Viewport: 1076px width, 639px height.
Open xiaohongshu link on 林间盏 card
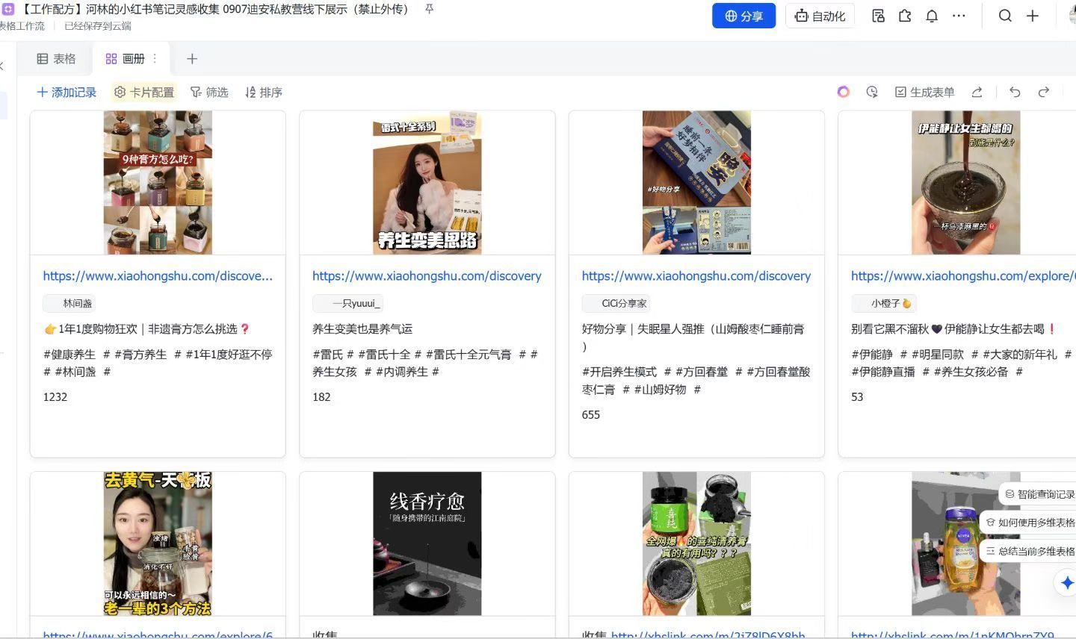click(x=158, y=275)
